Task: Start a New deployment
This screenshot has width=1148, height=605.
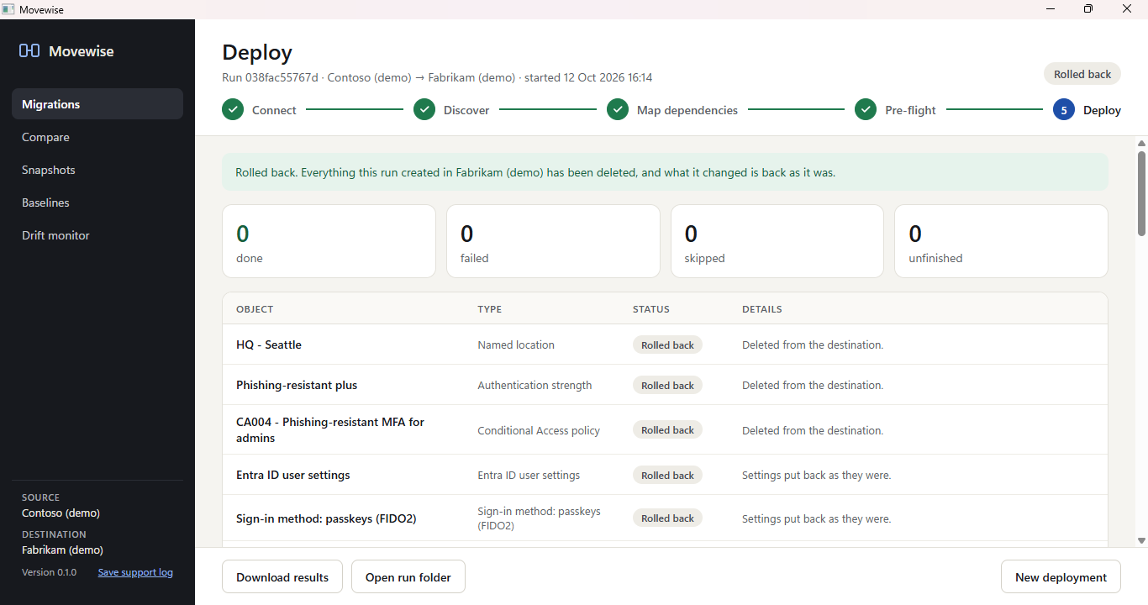Action: tap(1061, 577)
